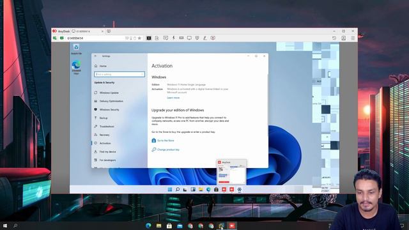This screenshot has height=230, width=409.
Task: Open the local Windows Start button
Action: pos(5,226)
